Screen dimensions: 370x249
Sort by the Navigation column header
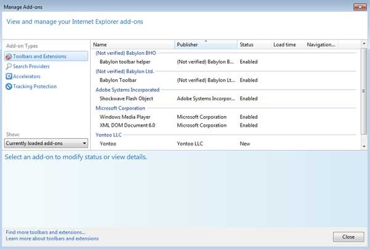321,44
